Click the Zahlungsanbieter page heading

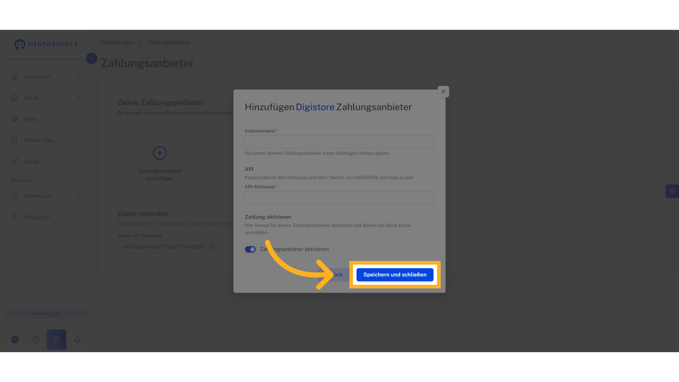147,63
